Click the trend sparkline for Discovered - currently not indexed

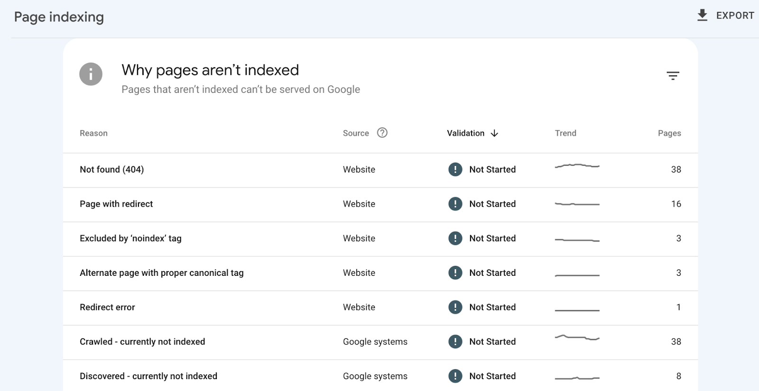click(x=577, y=378)
